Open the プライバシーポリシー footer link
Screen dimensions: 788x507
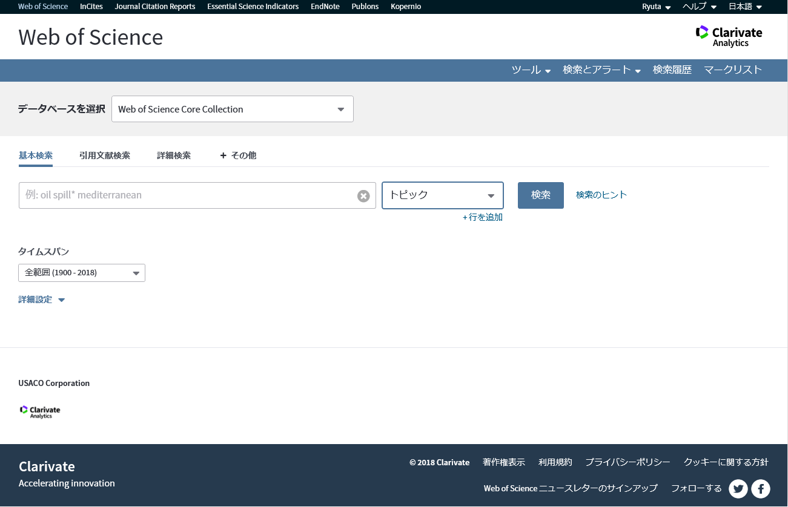tap(627, 462)
